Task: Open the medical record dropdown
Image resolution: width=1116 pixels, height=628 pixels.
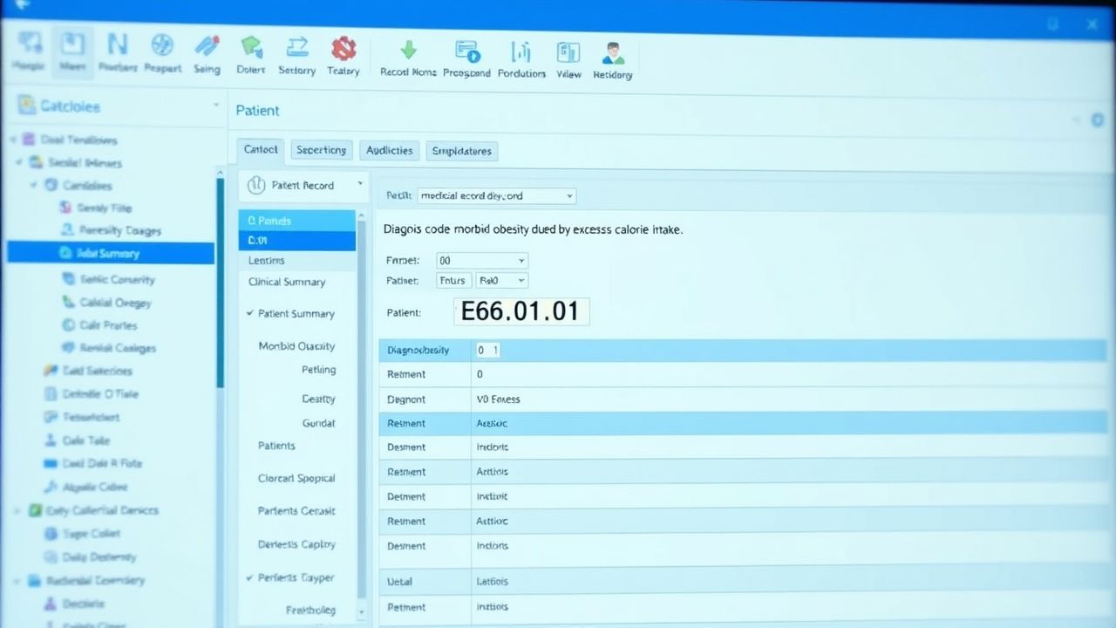Action: [497, 195]
